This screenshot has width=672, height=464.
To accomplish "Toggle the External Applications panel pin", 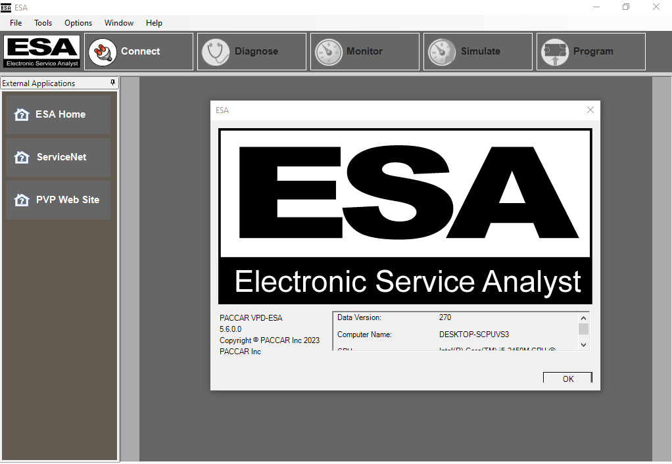I will 112,83.
